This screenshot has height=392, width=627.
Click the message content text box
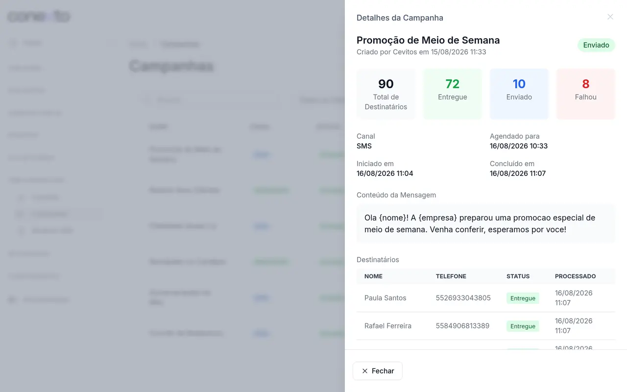[x=486, y=223]
